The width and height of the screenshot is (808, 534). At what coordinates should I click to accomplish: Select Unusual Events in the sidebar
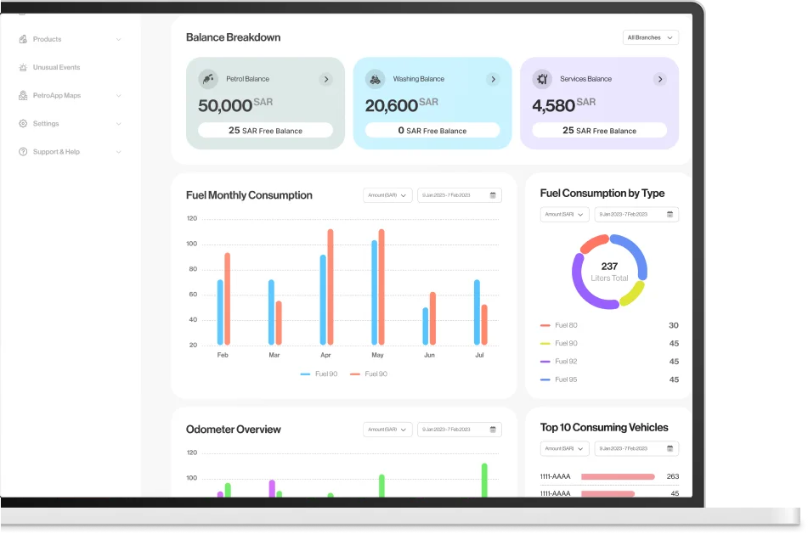(x=56, y=67)
